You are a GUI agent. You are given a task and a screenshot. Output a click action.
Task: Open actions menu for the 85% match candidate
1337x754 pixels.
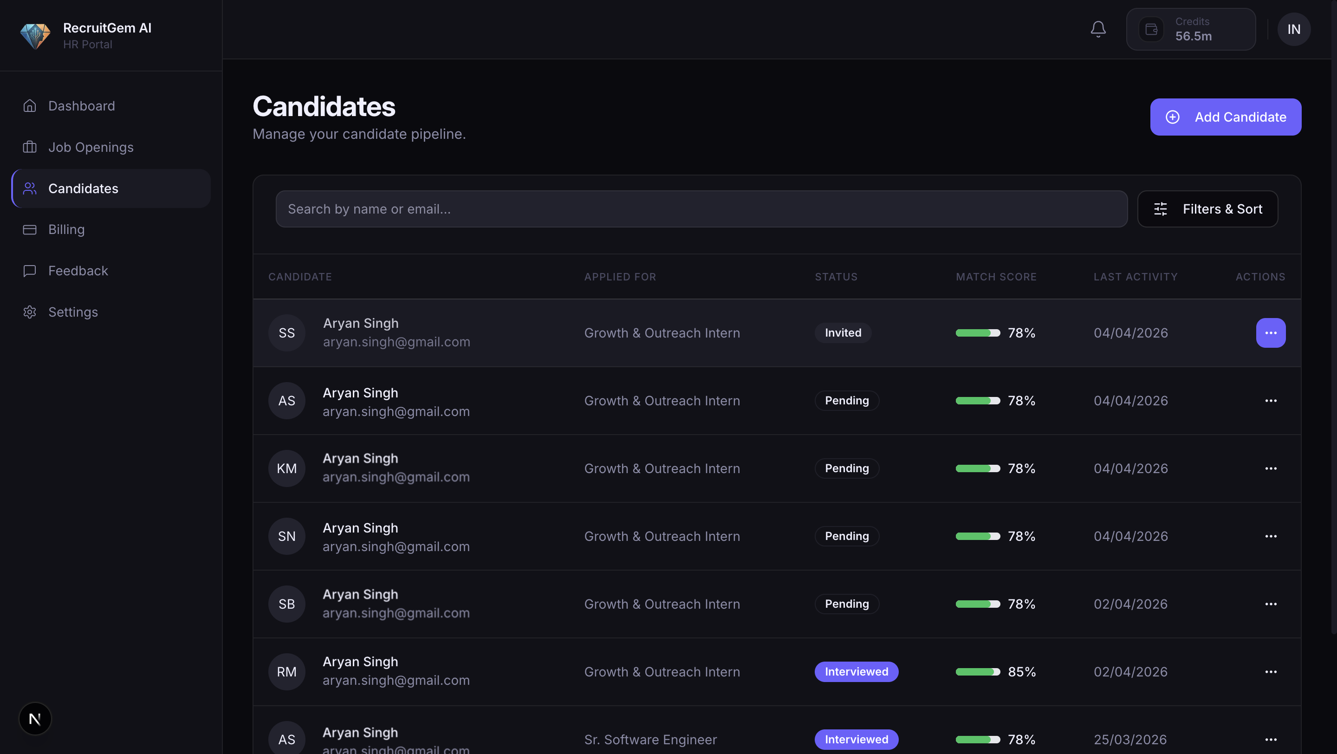point(1270,672)
